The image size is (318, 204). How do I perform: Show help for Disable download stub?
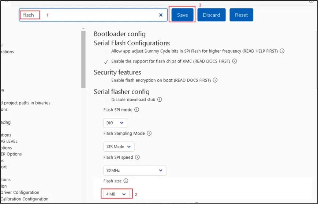(160, 99)
